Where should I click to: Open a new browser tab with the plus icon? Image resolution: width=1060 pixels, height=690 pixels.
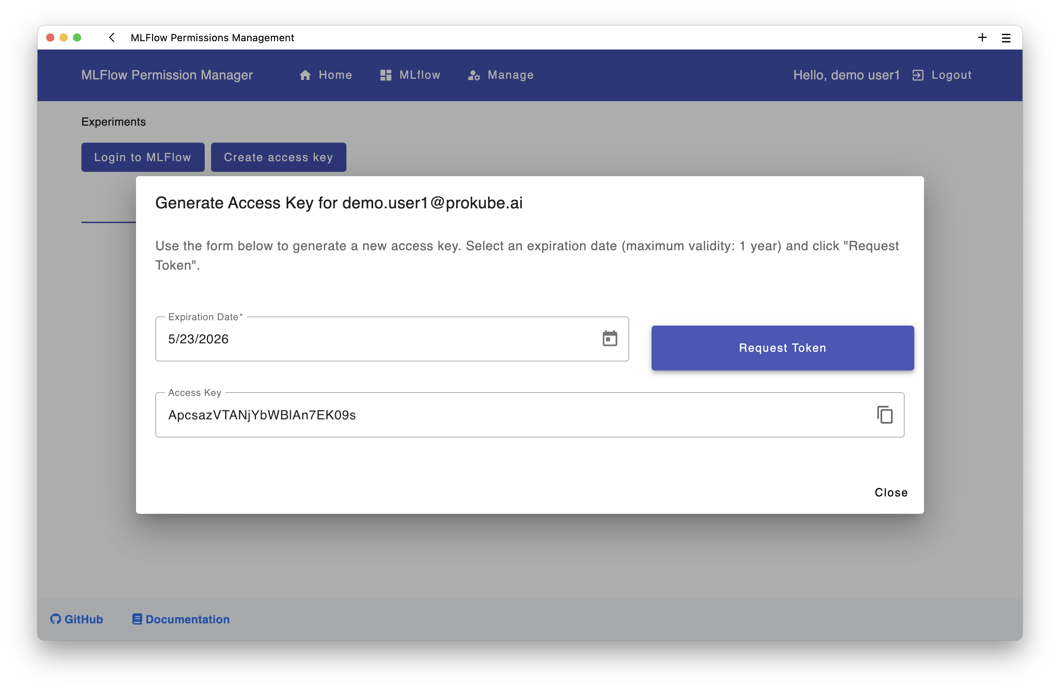pyautogui.click(x=983, y=38)
